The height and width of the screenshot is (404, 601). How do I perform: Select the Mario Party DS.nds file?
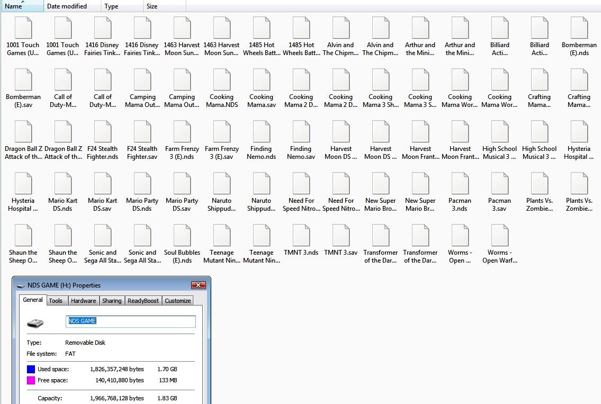[x=142, y=192]
